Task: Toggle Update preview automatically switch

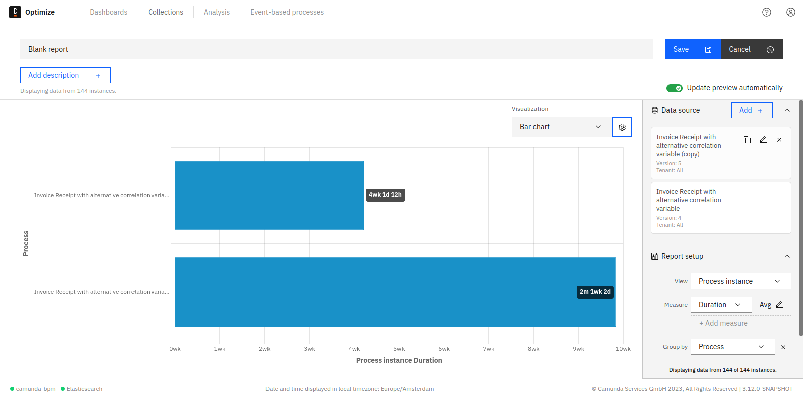Action: click(x=674, y=88)
